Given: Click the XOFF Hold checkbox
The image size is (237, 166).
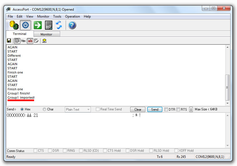Looking at the screenshot, I should (x=176, y=150).
